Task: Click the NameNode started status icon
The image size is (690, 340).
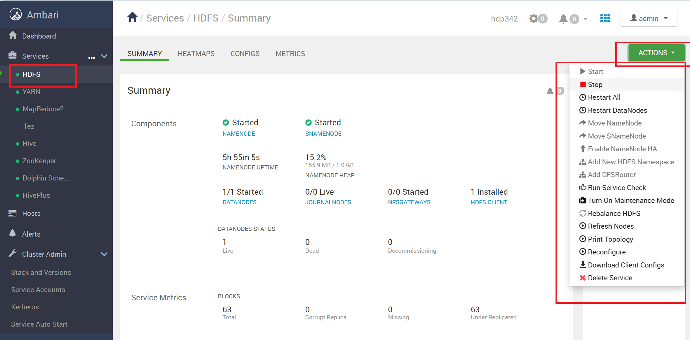Action: (x=226, y=122)
